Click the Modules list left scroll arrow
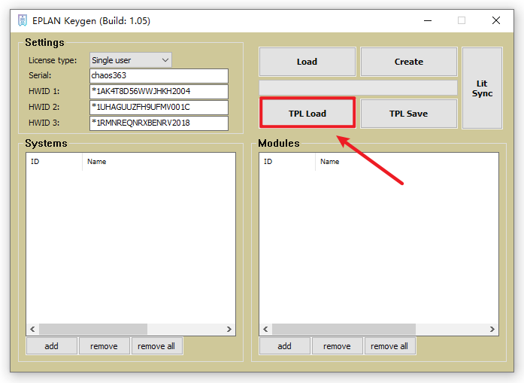The image size is (524, 383). pyautogui.click(x=265, y=330)
